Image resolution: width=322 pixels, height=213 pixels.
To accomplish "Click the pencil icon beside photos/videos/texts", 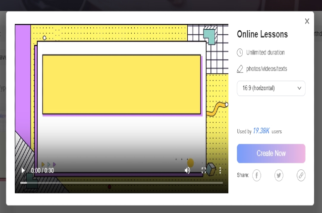I will click(240, 68).
